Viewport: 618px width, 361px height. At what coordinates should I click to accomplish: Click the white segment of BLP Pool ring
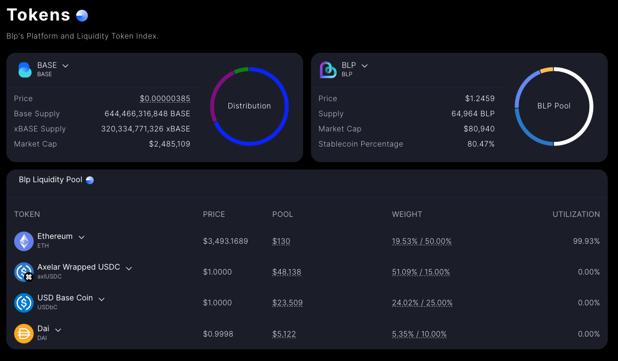[x=591, y=106]
